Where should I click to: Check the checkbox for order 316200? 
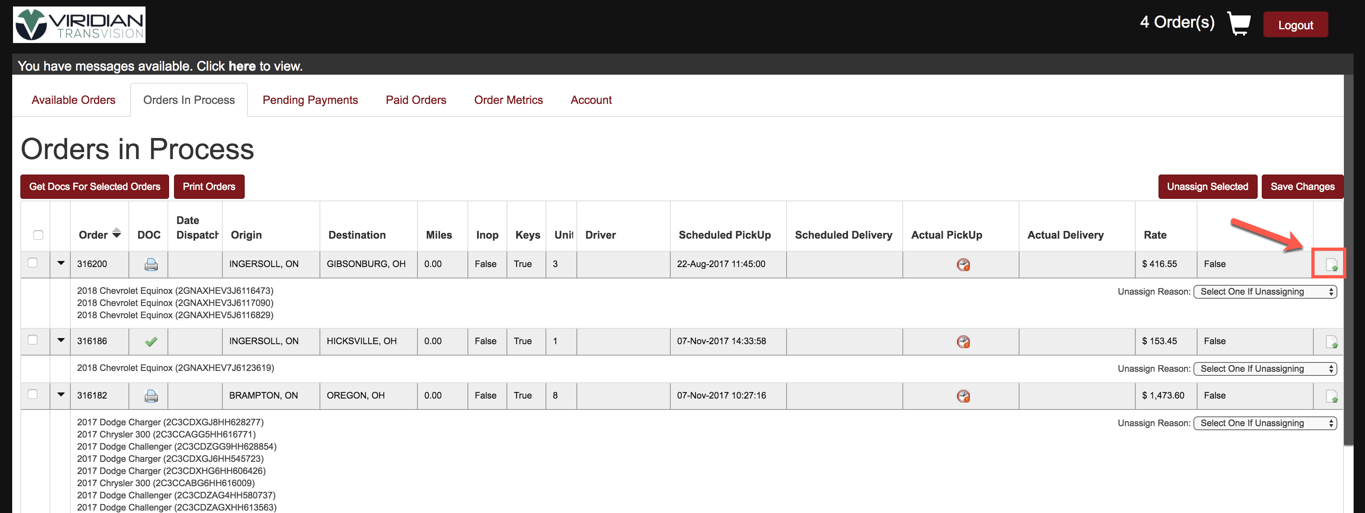(x=33, y=263)
